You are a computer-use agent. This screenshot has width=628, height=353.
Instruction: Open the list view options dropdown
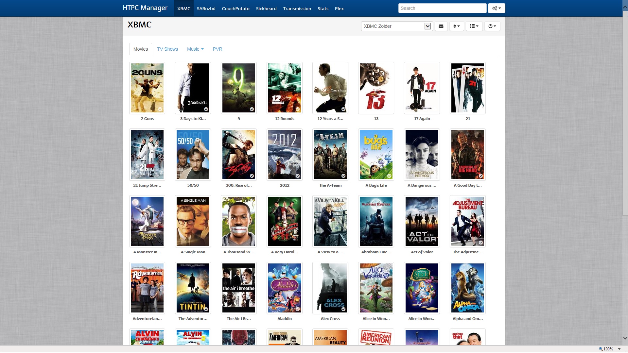click(x=474, y=26)
